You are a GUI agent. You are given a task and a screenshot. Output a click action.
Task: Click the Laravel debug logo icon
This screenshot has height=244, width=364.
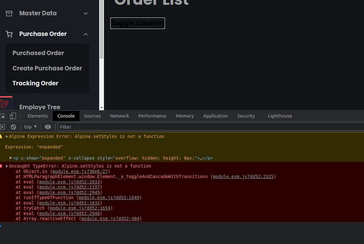click(x=4, y=104)
